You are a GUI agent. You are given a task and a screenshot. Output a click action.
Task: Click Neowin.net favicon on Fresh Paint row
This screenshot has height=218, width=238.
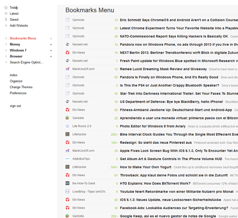point(67,61)
